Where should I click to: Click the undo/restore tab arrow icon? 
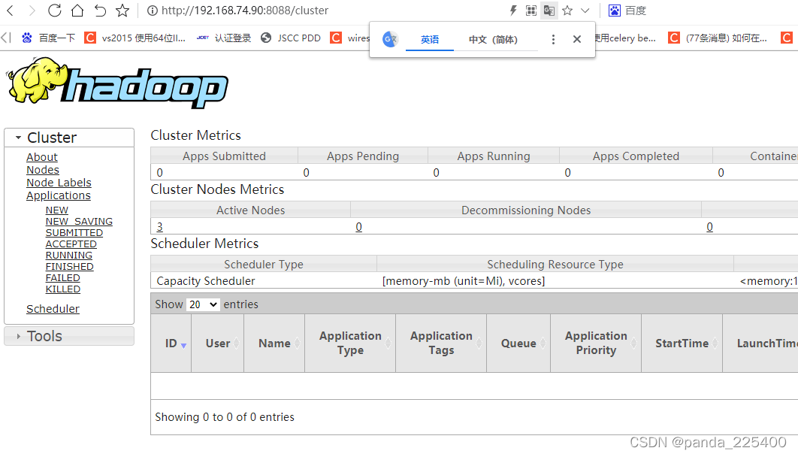pos(100,11)
